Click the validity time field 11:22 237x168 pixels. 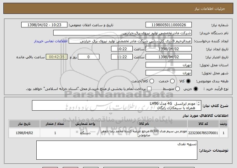click(122, 57)
